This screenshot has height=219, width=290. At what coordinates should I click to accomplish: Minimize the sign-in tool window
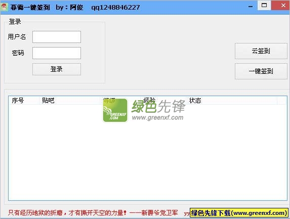251,6
